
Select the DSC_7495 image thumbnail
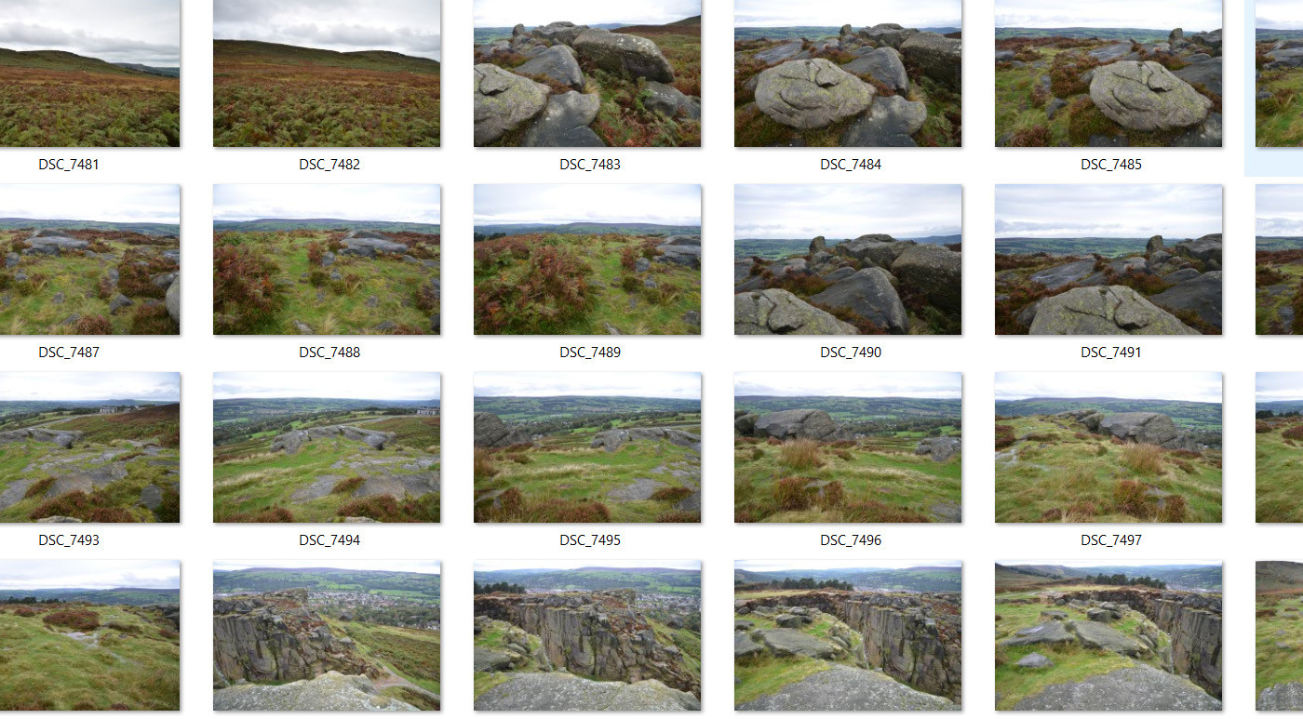click(587, 447)
